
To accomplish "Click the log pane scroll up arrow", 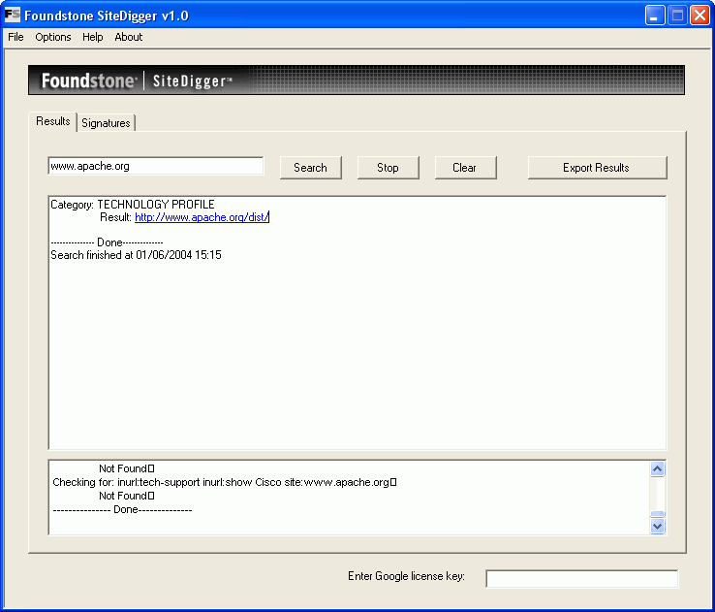I will pyautogui.click(x=657, y=468).
